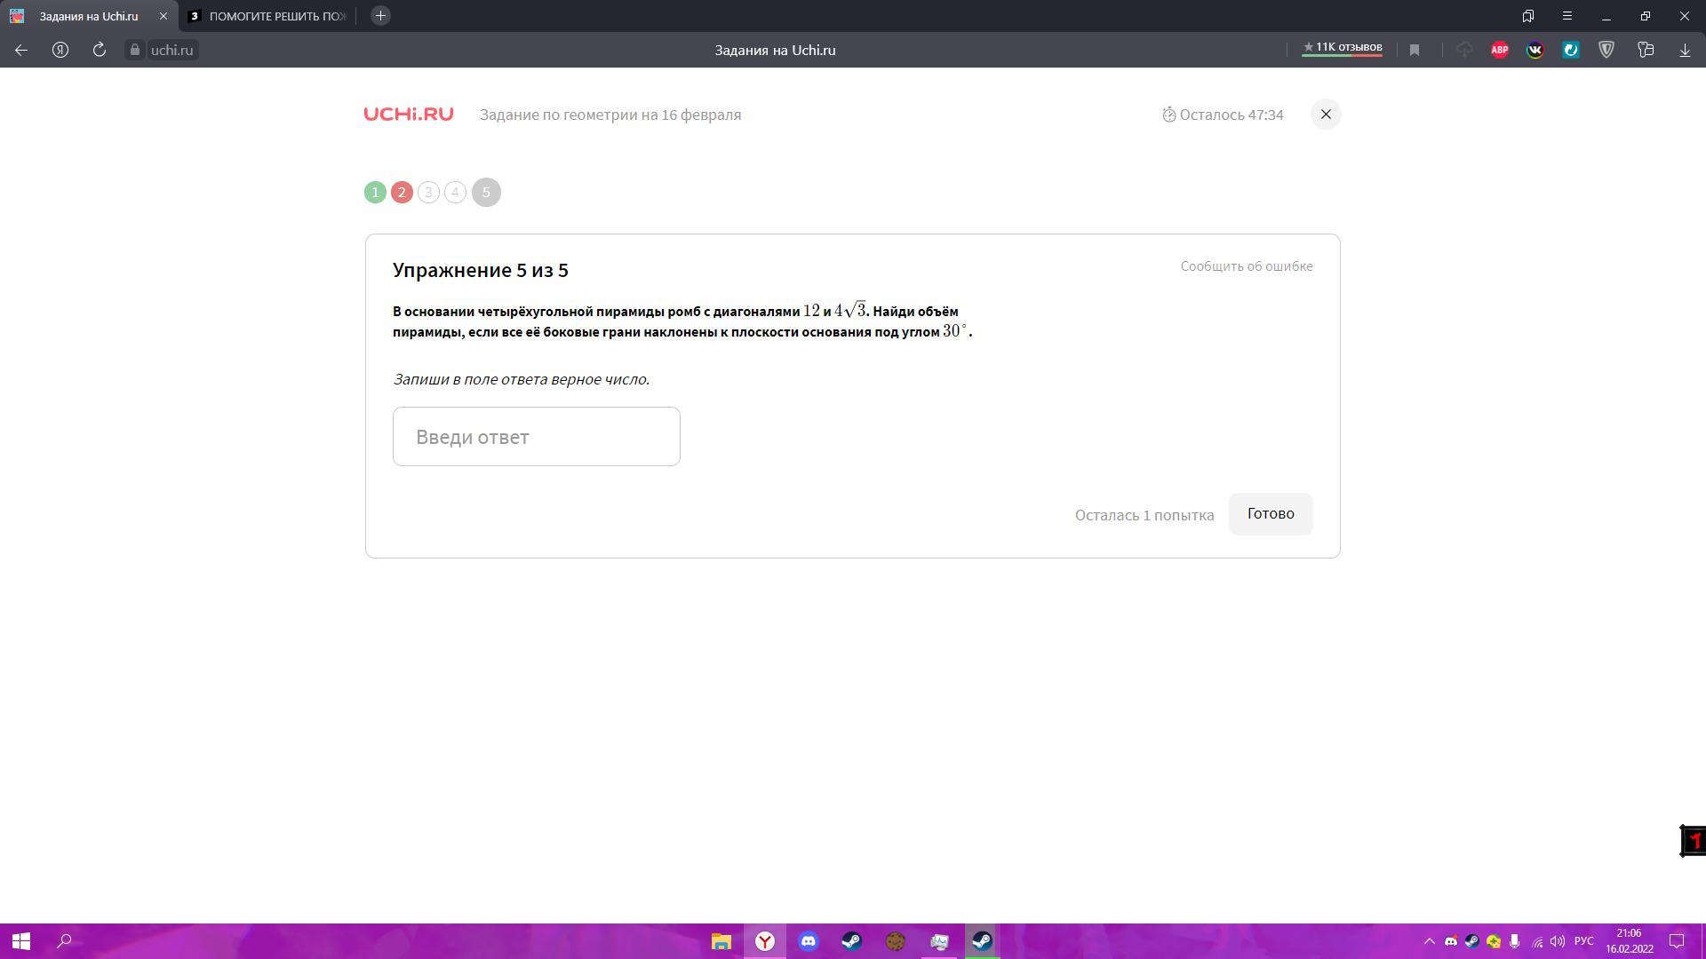Screen dimensions: 1706x959
Task: Click Сообщить об ошибке link
Action: point(1246,266)
